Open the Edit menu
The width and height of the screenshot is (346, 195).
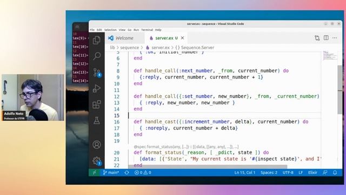click(x=99, y=30)
